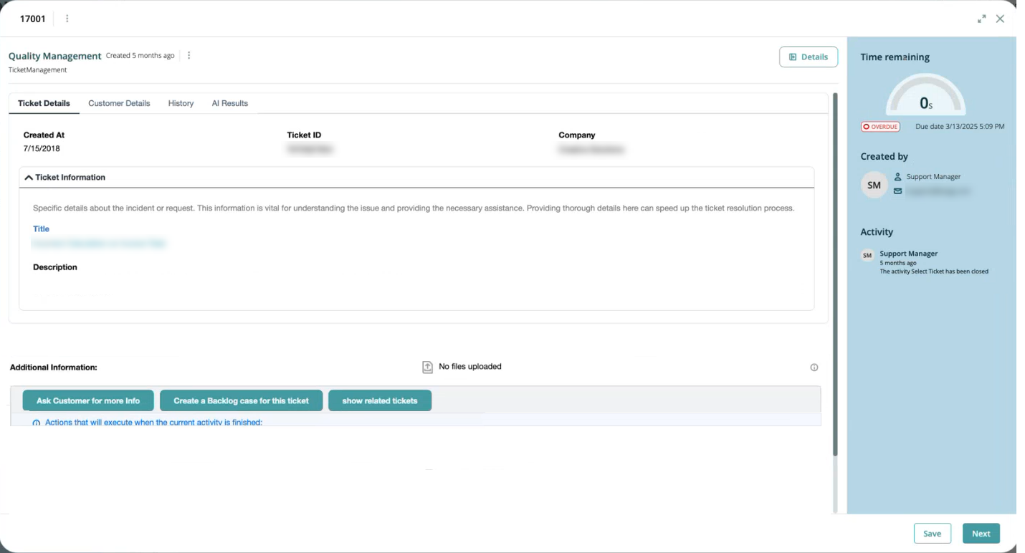Open the three-dot menu next to 17001
This screenshot has height=553, width=1025.
point(67,19)
